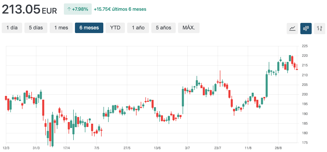
Task: Switch to OHLC bar chart view
Action: point(319,28)
